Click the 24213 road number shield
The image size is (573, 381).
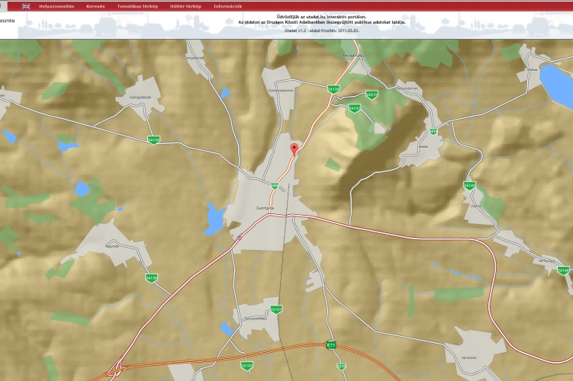click(372, 94)
